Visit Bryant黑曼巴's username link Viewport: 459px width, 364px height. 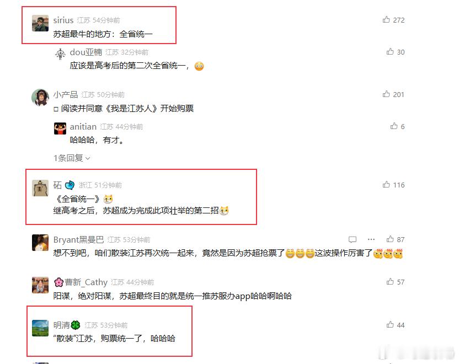(x=78, y=240)
